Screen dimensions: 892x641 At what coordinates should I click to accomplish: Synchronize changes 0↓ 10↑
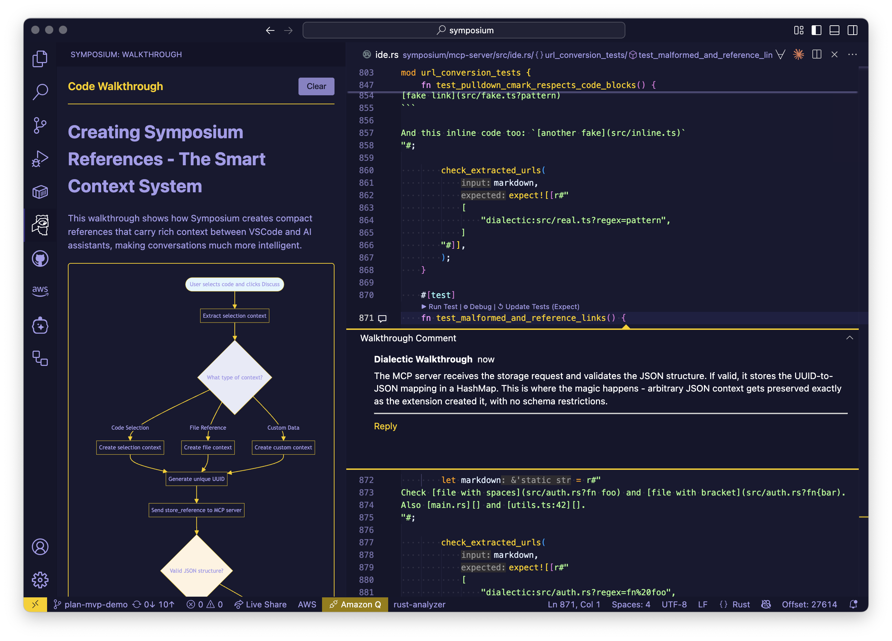(154, 604)
